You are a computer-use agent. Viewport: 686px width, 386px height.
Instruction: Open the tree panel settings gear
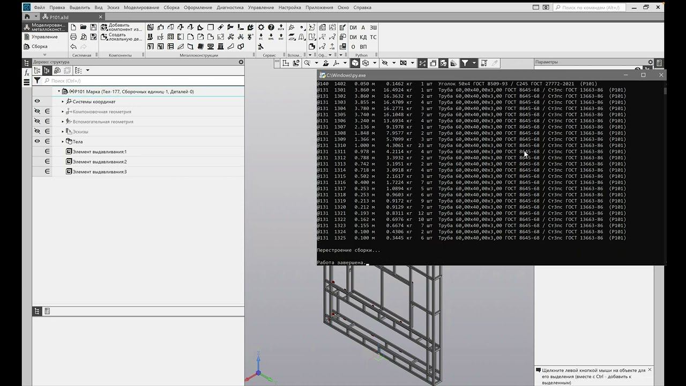(241, 62)
